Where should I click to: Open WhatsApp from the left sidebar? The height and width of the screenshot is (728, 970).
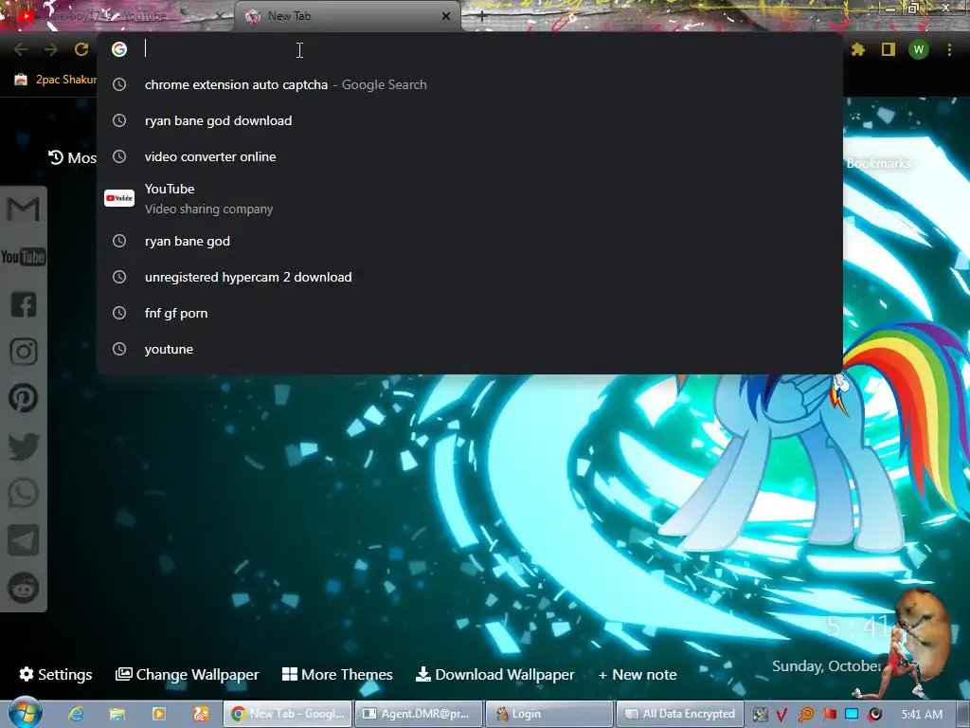pyautogui.click(x=24, y=493)
